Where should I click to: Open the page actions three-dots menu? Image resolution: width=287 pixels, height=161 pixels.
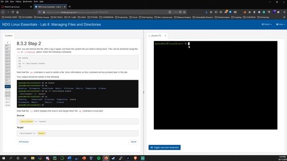176,12
